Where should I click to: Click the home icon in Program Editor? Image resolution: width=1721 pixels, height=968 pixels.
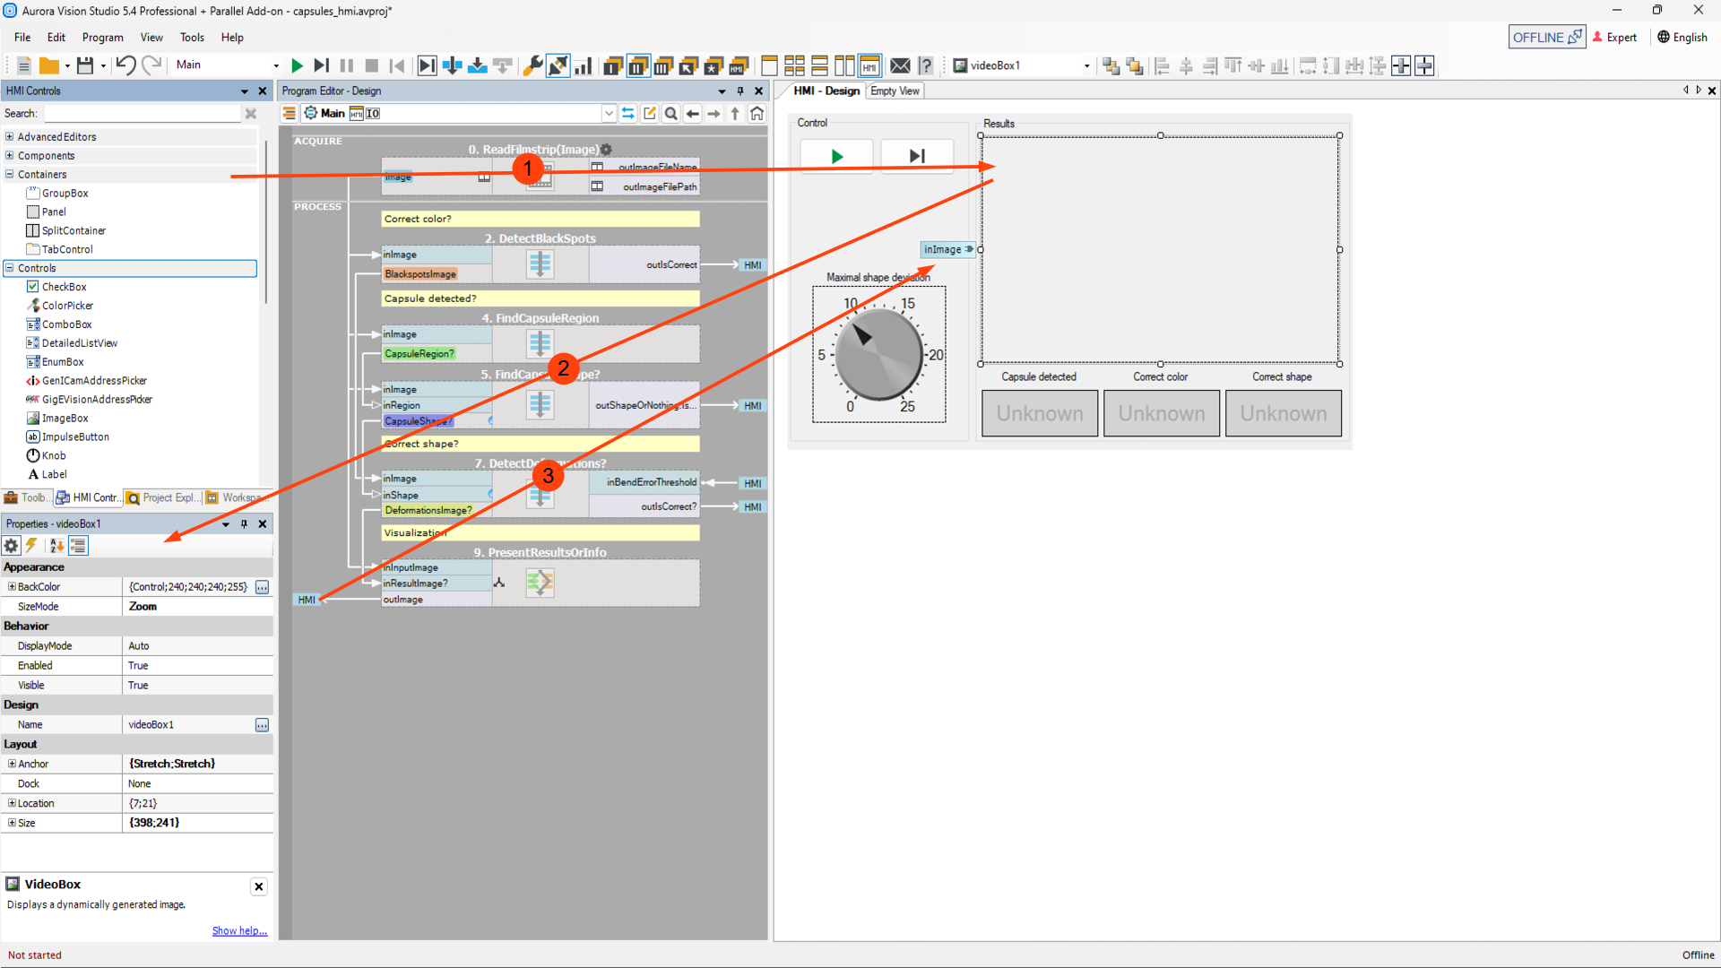[757, 114]
